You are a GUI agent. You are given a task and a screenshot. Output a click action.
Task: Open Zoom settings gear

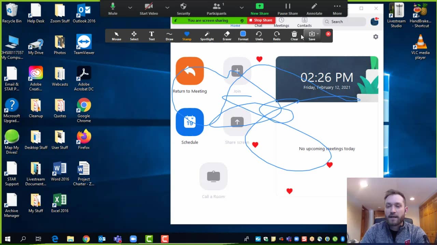click(x=376, y=37)
